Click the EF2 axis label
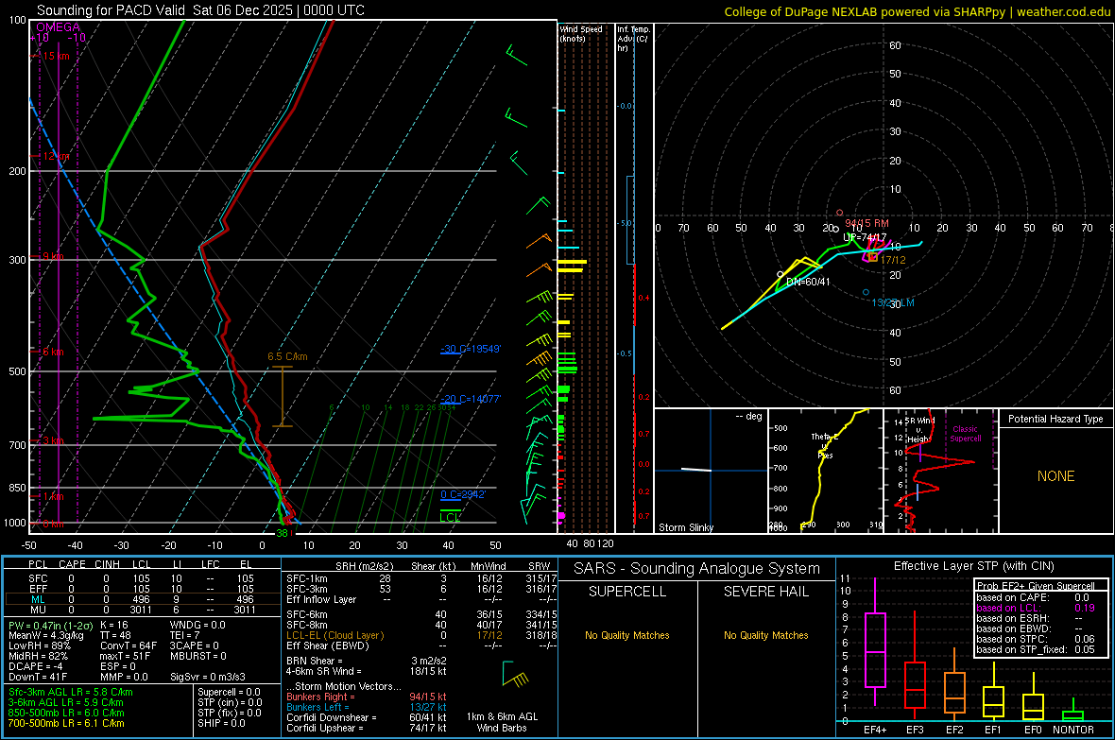Viewport: 1115px width, 740px height. point(954,730)
